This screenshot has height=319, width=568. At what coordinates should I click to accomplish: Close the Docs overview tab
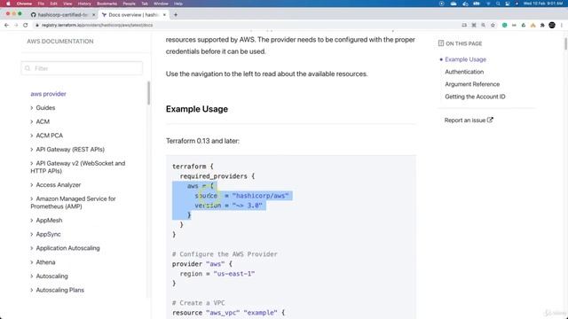[164, 15]
